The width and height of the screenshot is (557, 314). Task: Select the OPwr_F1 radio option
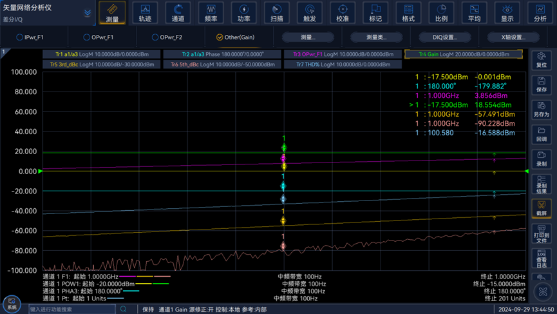(99, 37)
